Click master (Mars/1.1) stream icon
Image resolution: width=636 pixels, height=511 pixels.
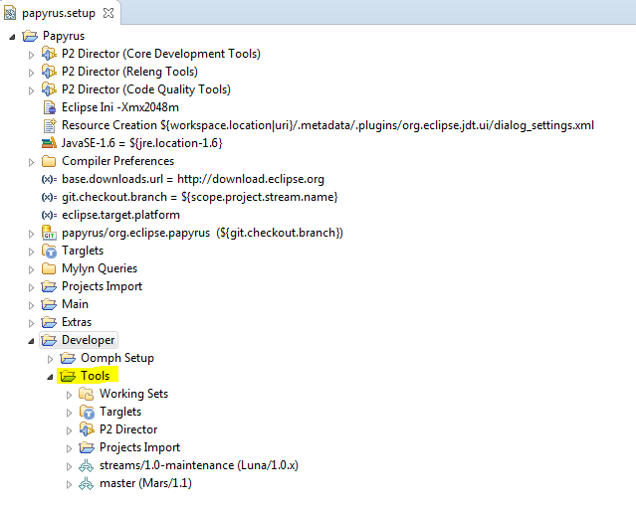point(87,483)
